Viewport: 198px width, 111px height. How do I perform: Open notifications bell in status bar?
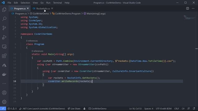click(194, 109)
